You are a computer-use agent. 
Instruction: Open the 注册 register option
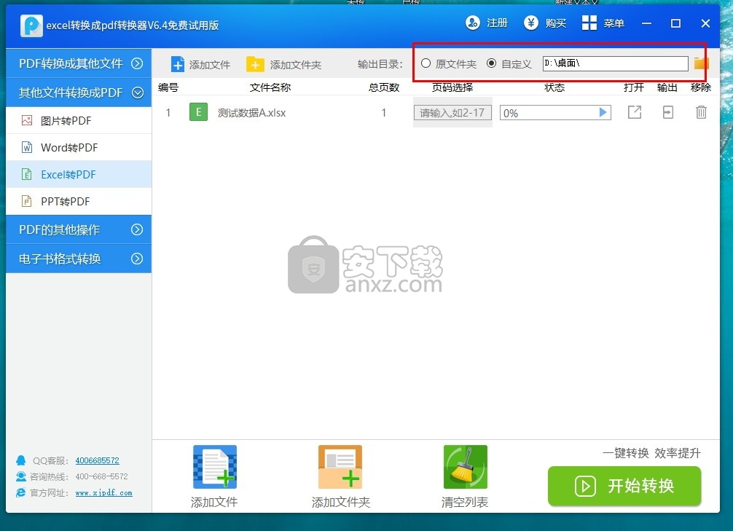click(x=487, y=23)
